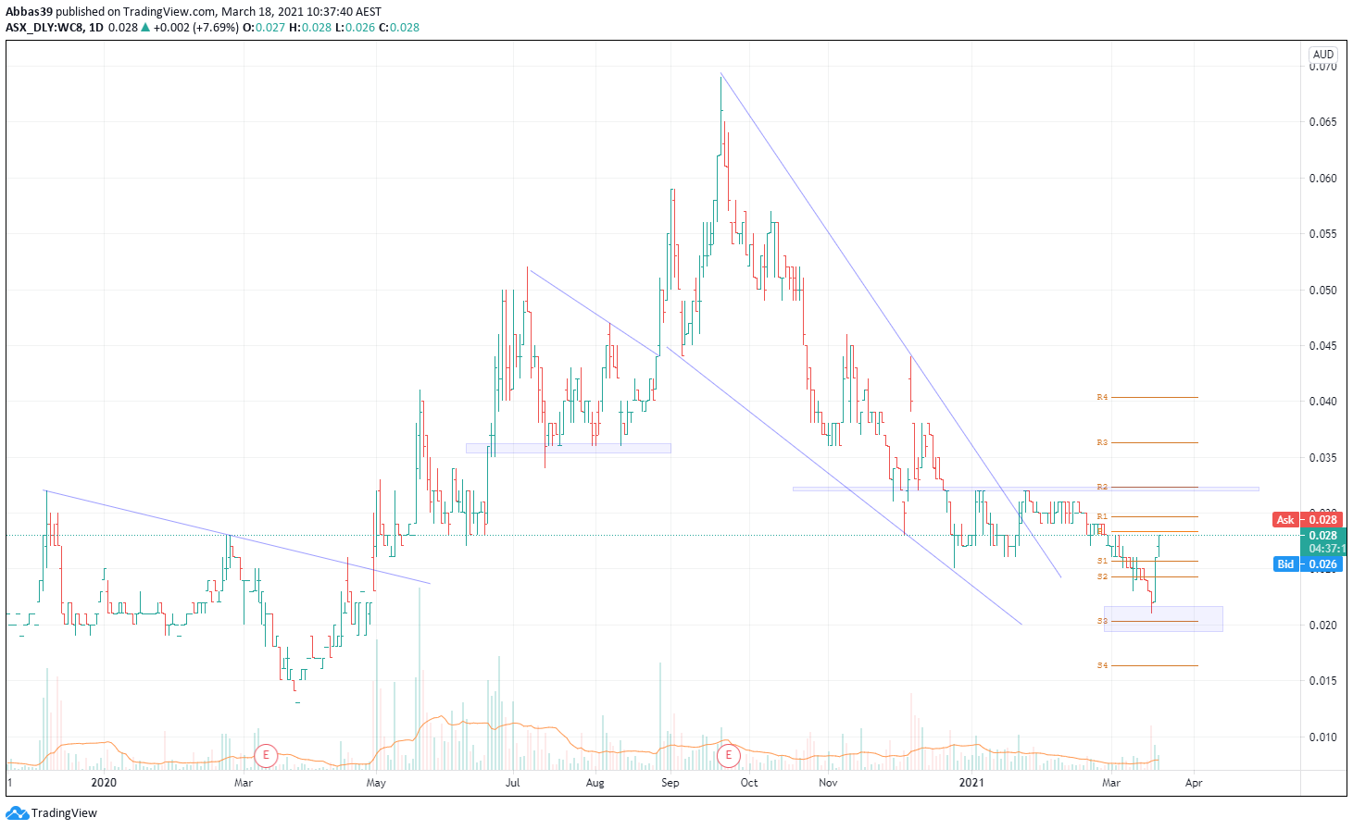The image size is (1353, 830).
Task: Click the R3 pivot level label
Action: pyautogui.click(x=1102, y=442)
